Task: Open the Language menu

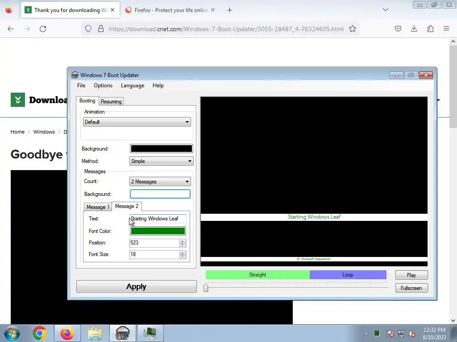Action: tap(133, 85)
